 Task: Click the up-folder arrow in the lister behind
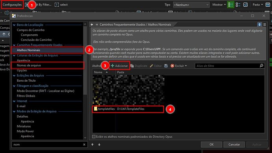coord(4,34)
